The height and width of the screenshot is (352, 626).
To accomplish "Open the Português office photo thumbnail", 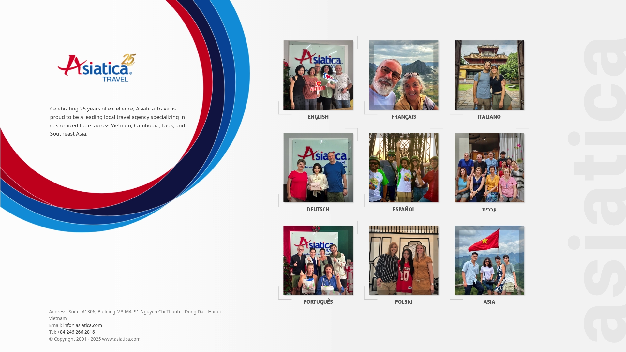I will [x=318, y=260].
